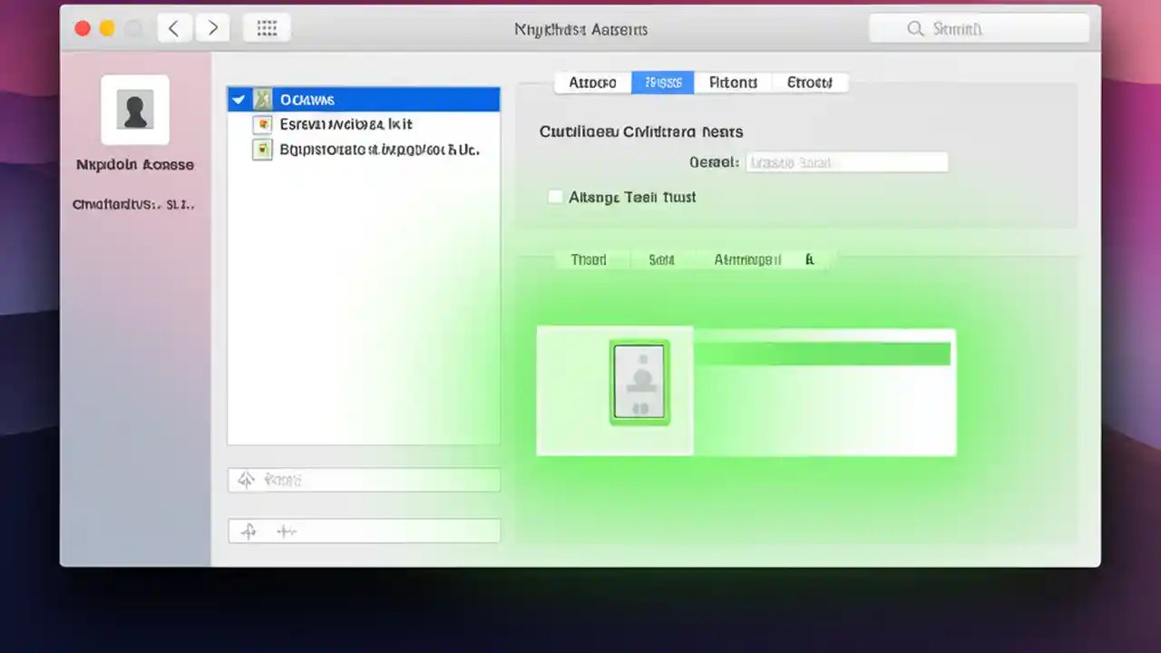Click the share arrow icon in the lower field
This screenshot has width=1161, height=653.
246,479
